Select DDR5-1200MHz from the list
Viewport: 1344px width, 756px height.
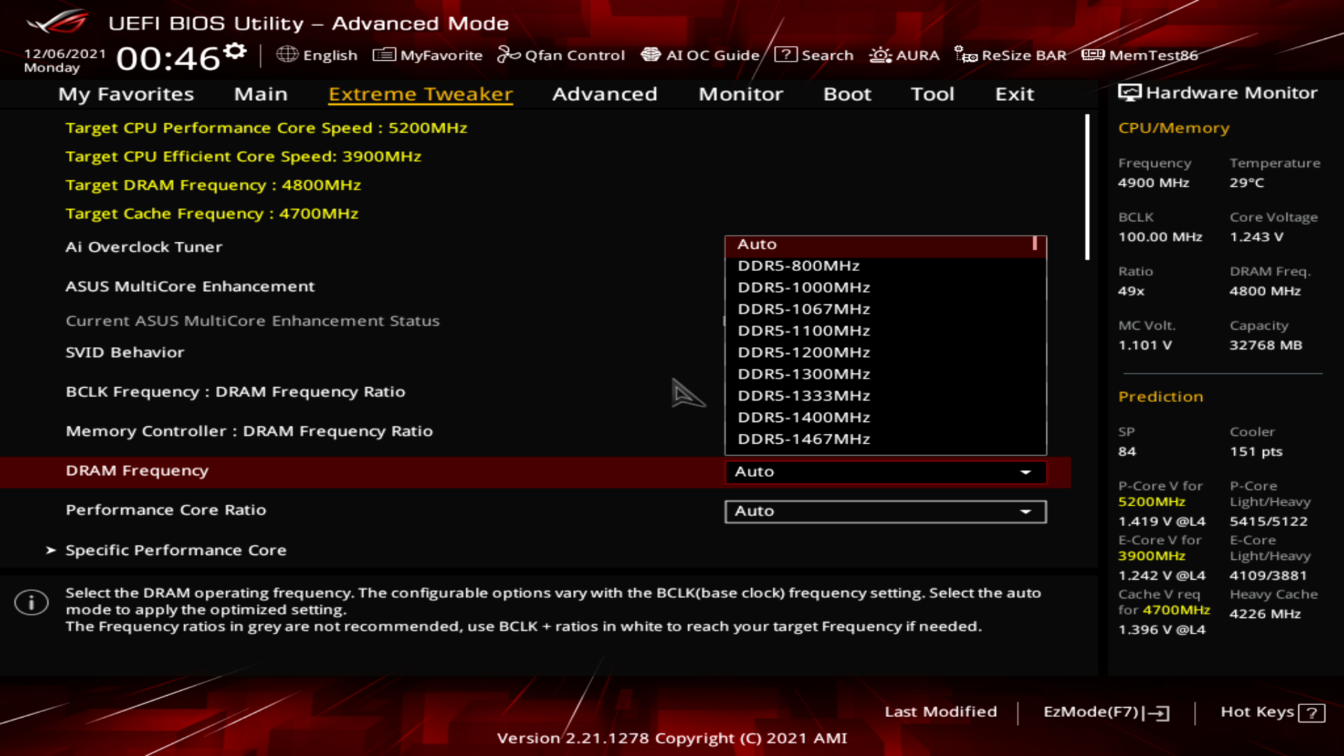coord(804,352)
